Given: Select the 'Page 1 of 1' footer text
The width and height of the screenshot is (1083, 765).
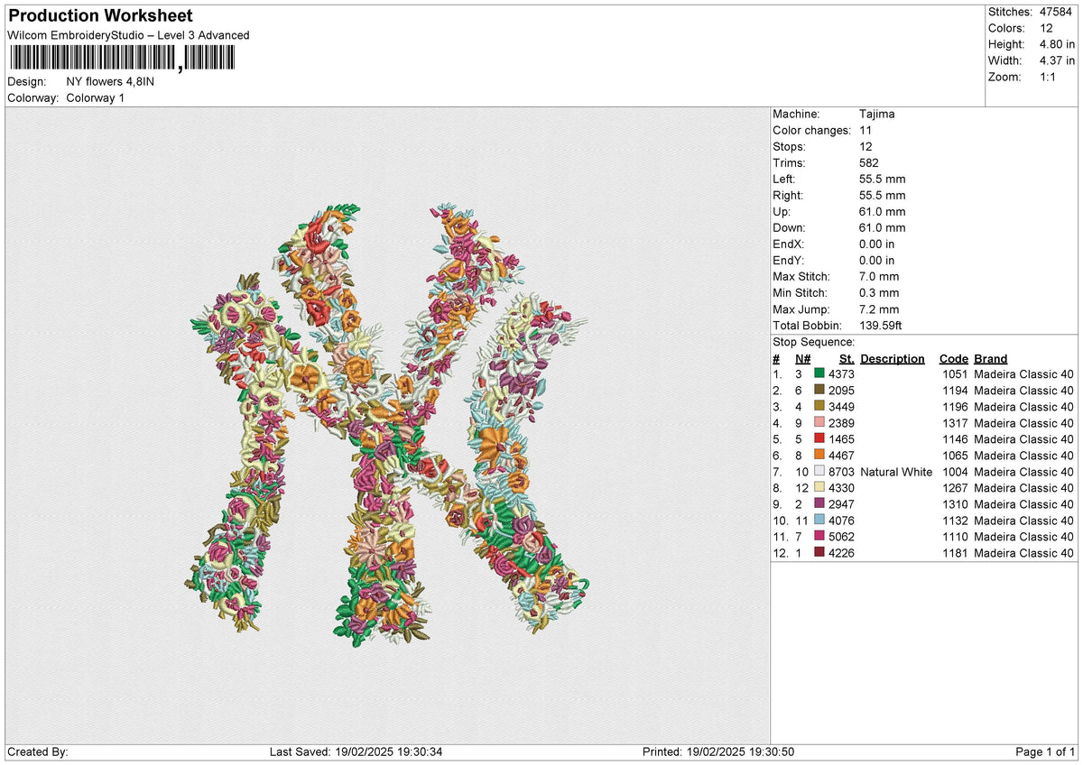Looking at the screenshot, I should pyautogui.click(x=1045, y=751).
